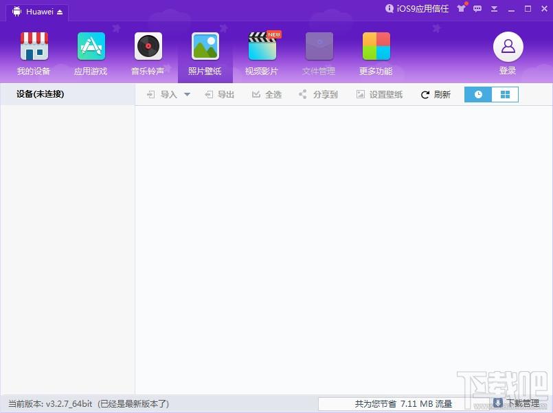Switch to timeline (clock) view
Viewport: 553px width, 413px height.
click(478, 95)
